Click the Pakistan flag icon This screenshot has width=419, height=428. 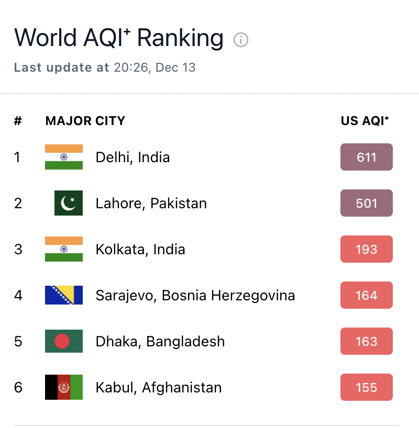click(68, 203)
